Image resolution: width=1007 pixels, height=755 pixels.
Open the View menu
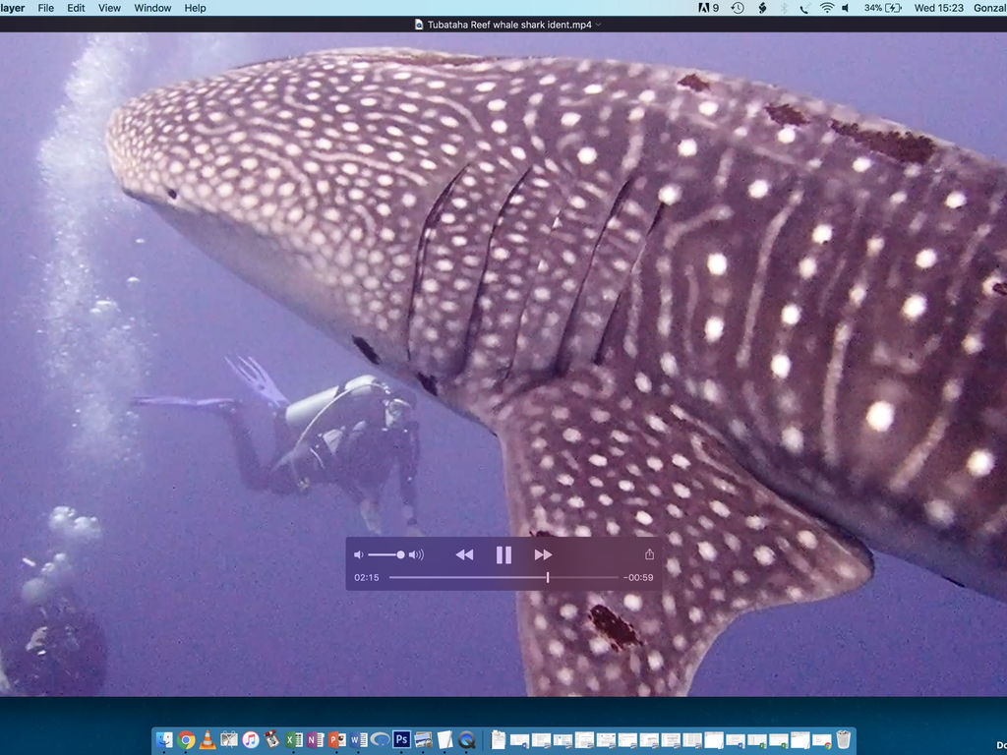tap(109, 8)
